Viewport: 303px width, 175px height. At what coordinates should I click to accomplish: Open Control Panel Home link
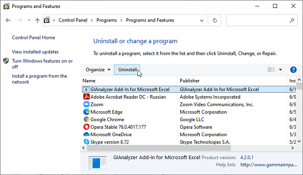(x=33, y=37)
